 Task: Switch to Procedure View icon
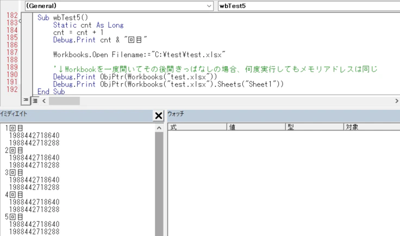(x=26, y=101)
